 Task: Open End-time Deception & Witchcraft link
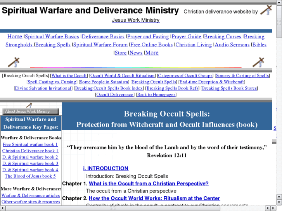(x=212, y=82)
